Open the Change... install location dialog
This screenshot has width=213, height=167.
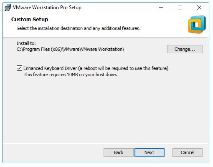point(185,49)
